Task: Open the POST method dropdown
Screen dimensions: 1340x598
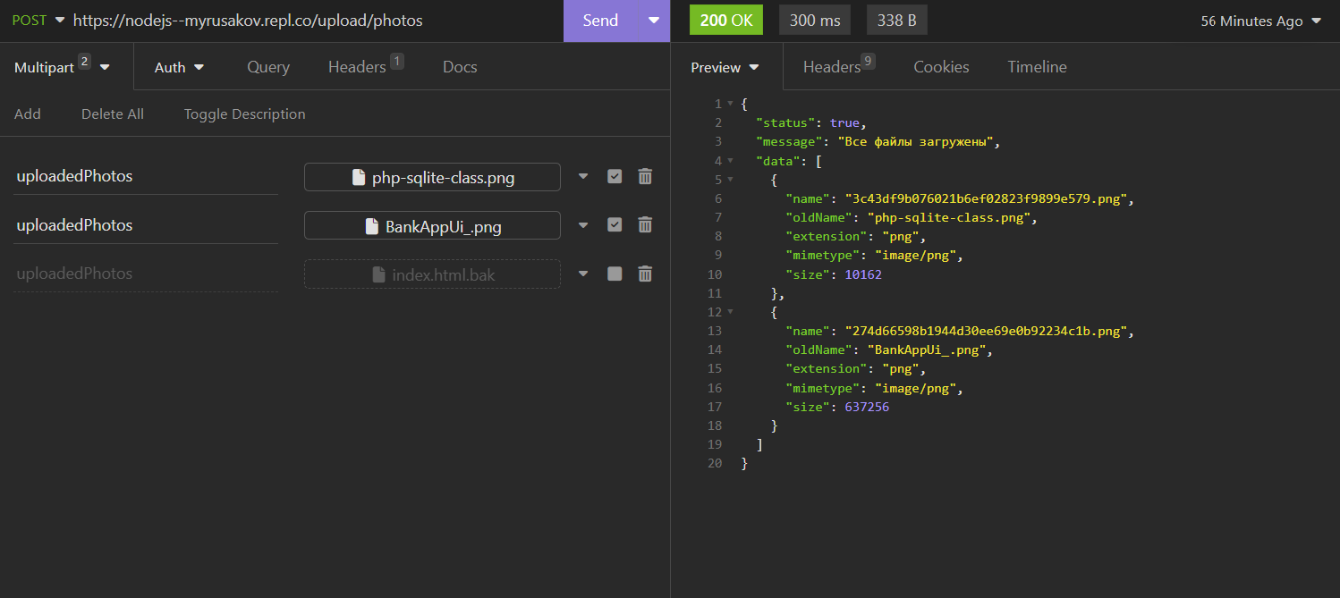Action: (38, 20)
